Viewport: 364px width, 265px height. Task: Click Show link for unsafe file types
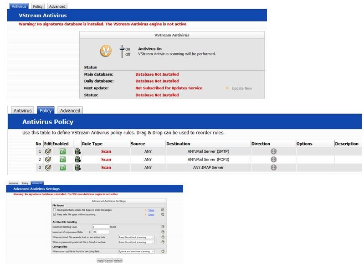point(151,210)
